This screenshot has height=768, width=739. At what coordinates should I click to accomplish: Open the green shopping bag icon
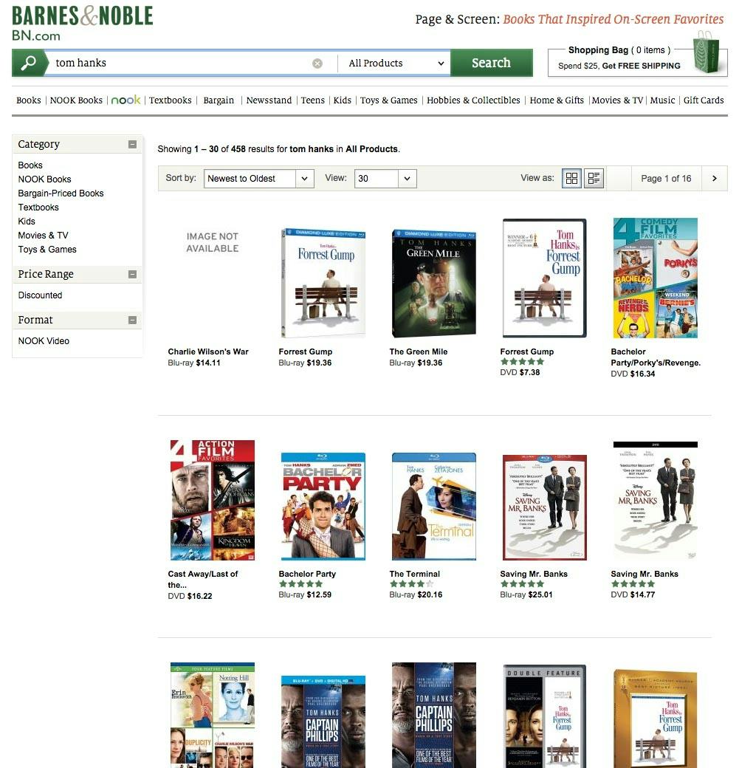(x=706, y=53)
